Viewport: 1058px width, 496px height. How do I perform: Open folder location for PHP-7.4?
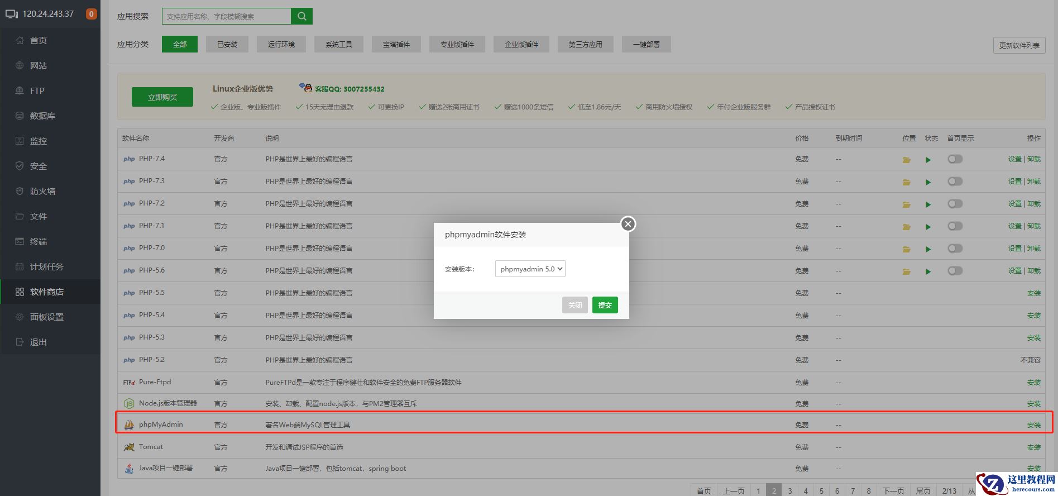907,160
